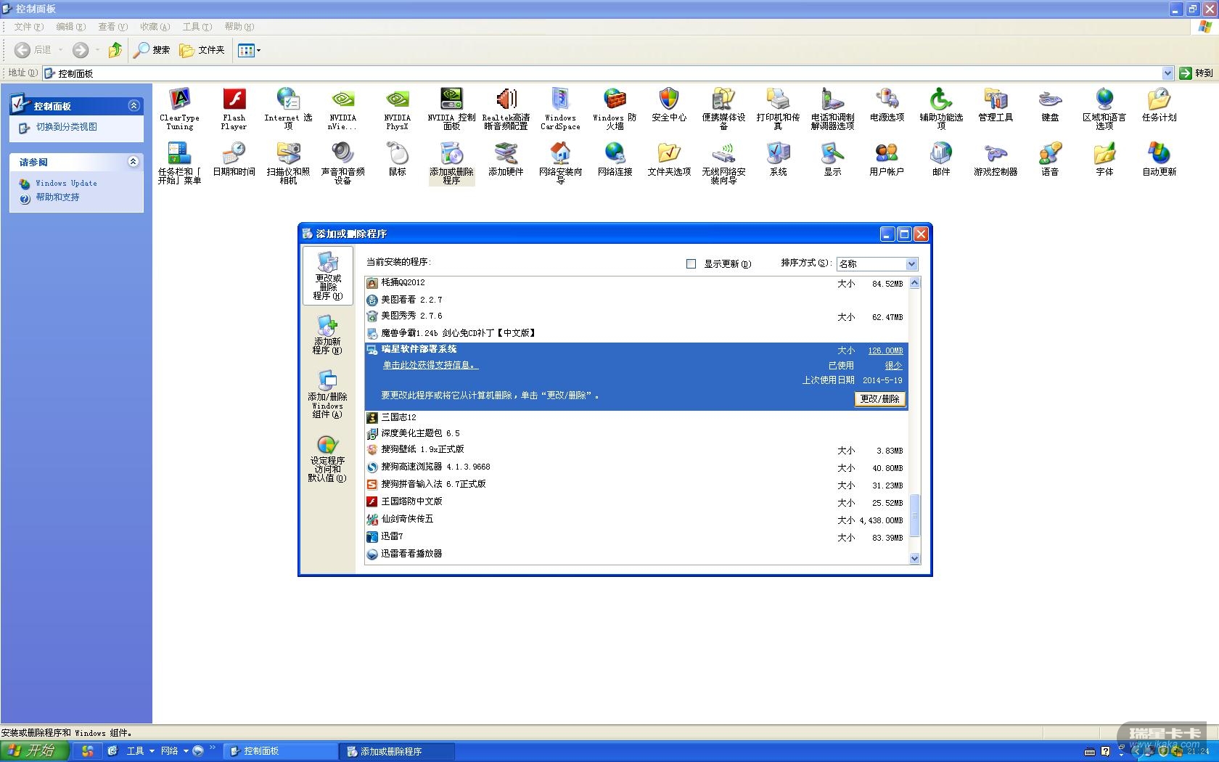Open the Windows CardSpace icon
Image resolution: width=1219 pixels, height=762 pixels.
560,109
